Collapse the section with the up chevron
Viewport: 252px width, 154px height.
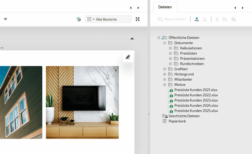(x=132, y=39)
